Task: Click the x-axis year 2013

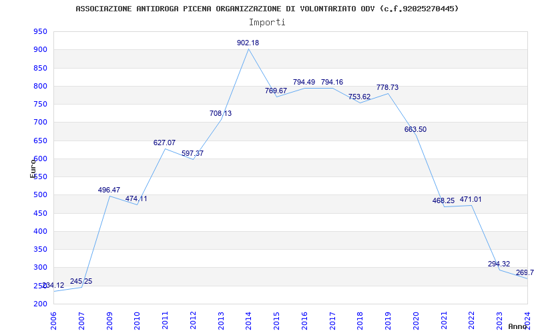Action: tap(221, 320)
